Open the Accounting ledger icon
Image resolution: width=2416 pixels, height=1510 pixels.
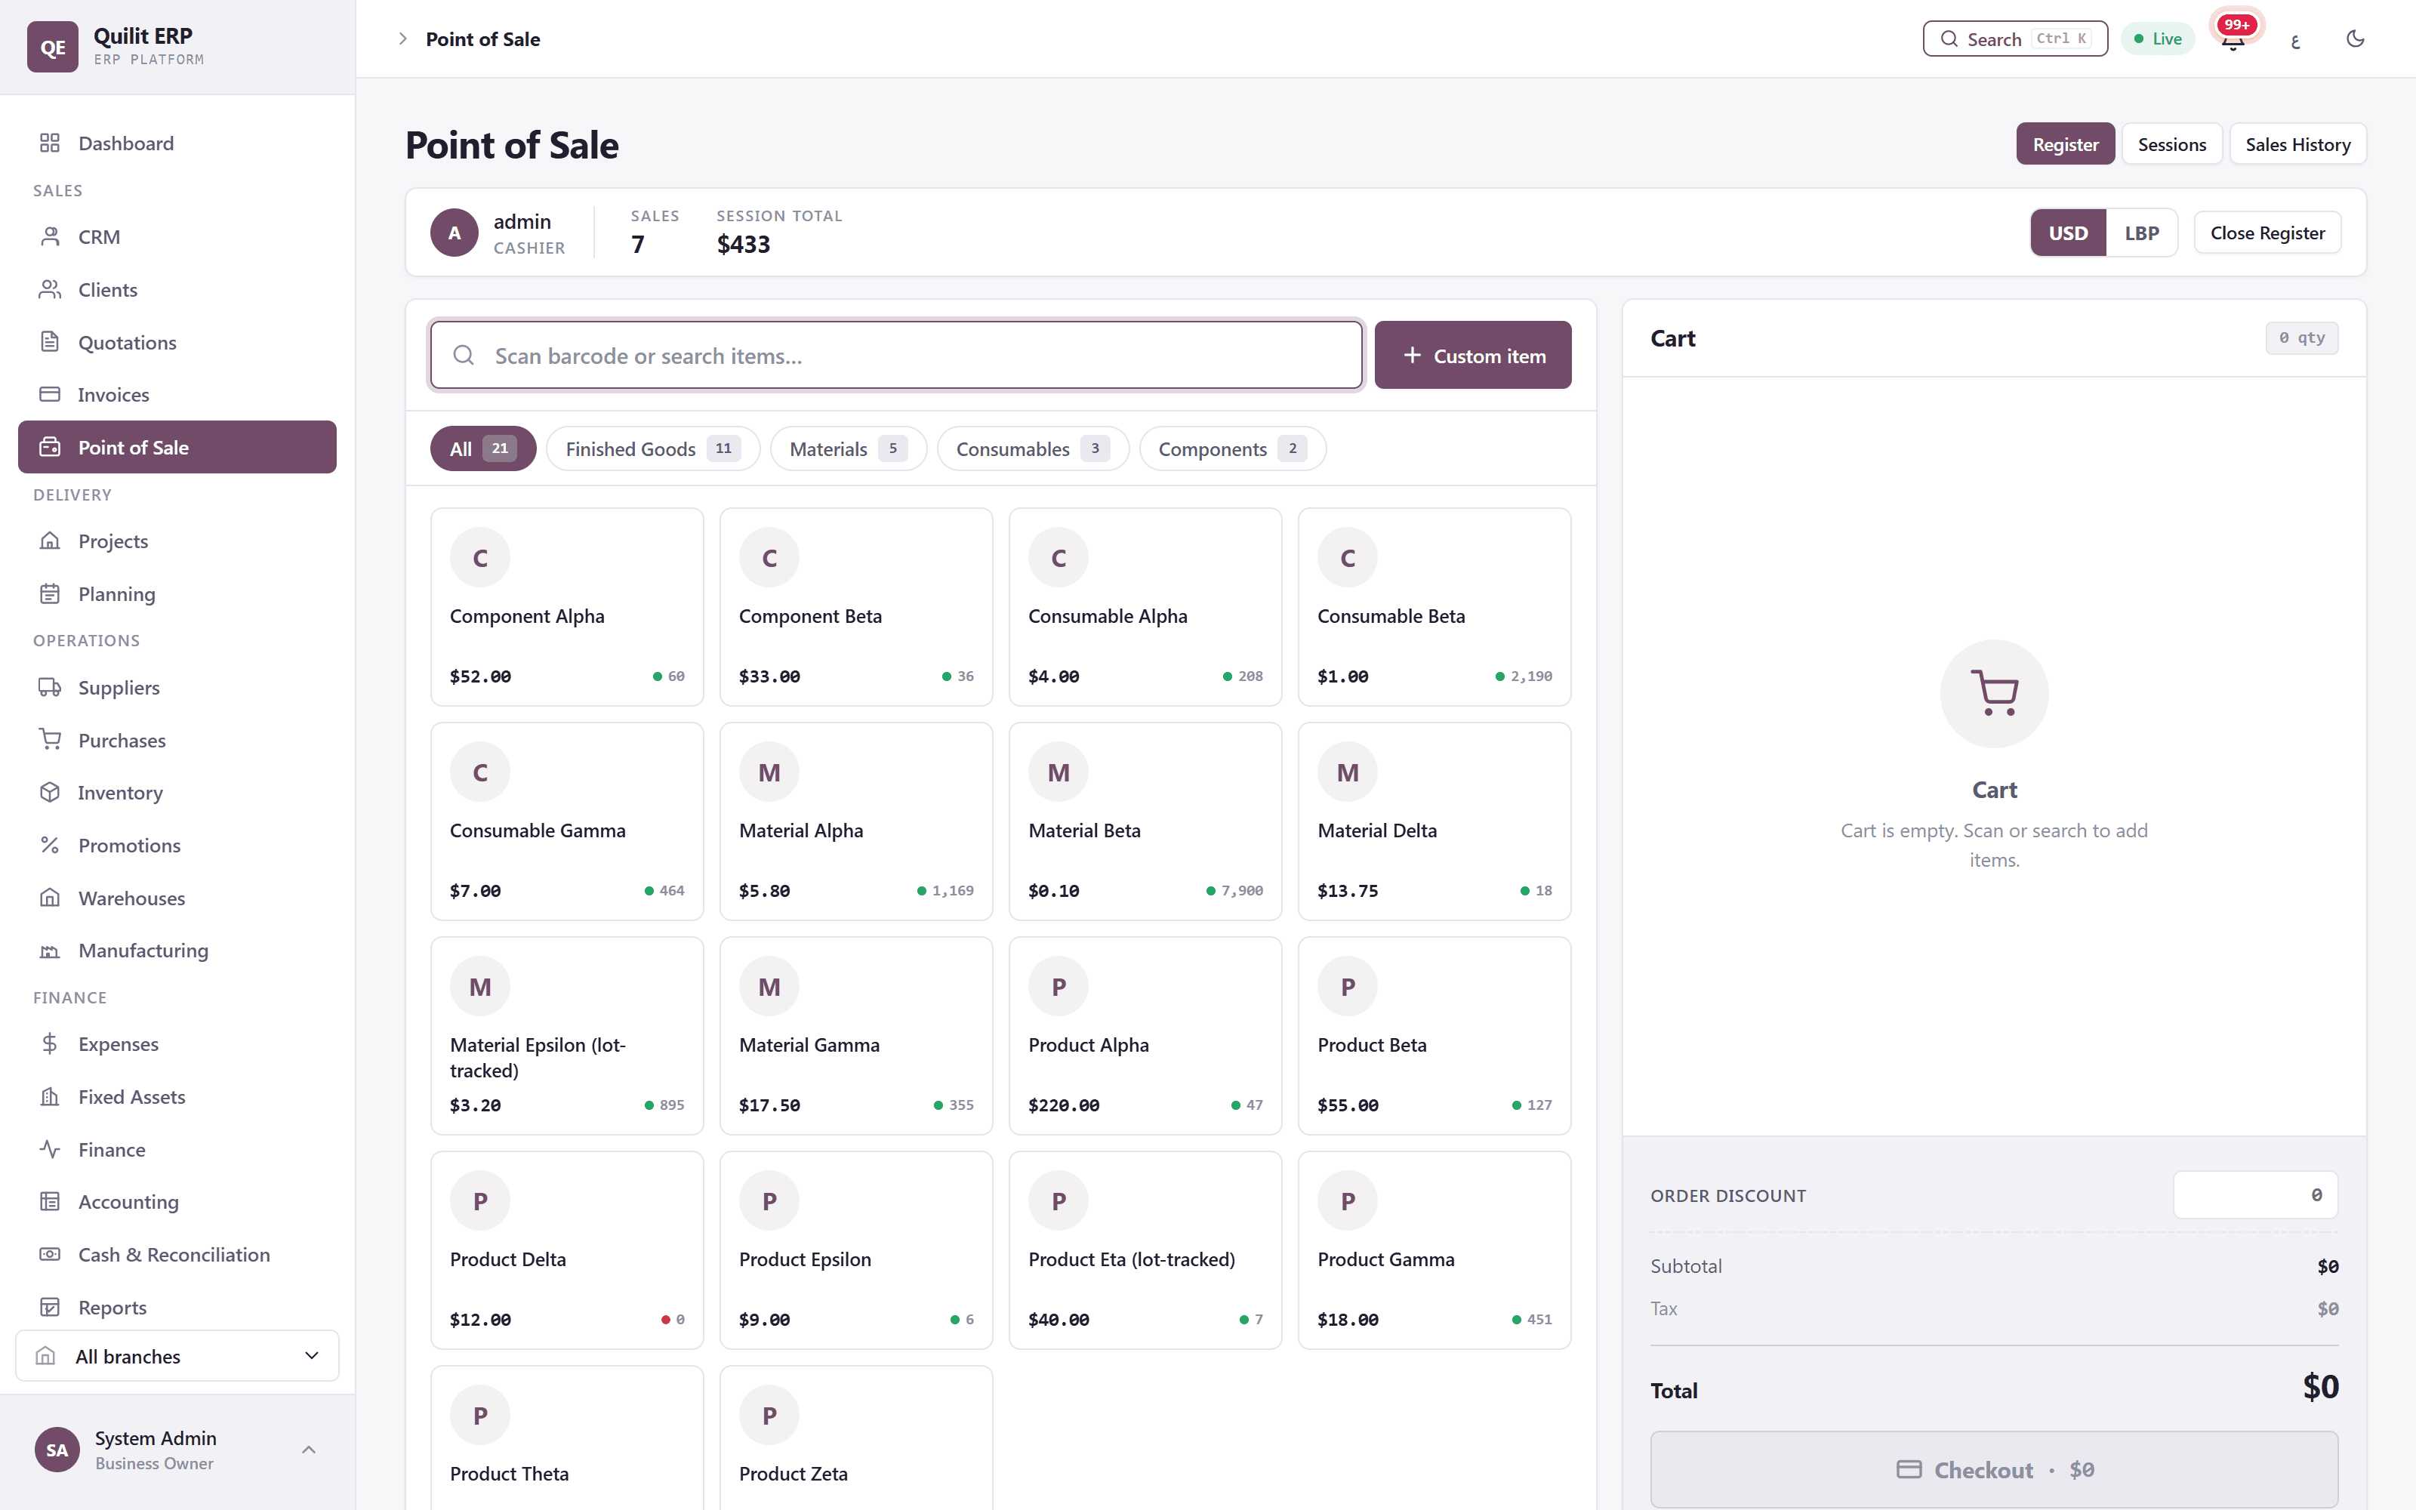click(x=50, y=1201)
